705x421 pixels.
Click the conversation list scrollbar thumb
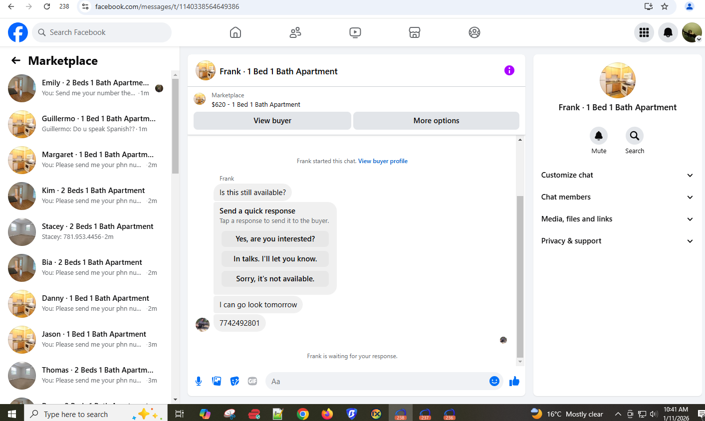(x=175, y=126)
